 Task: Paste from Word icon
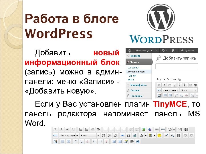(109, 135)
